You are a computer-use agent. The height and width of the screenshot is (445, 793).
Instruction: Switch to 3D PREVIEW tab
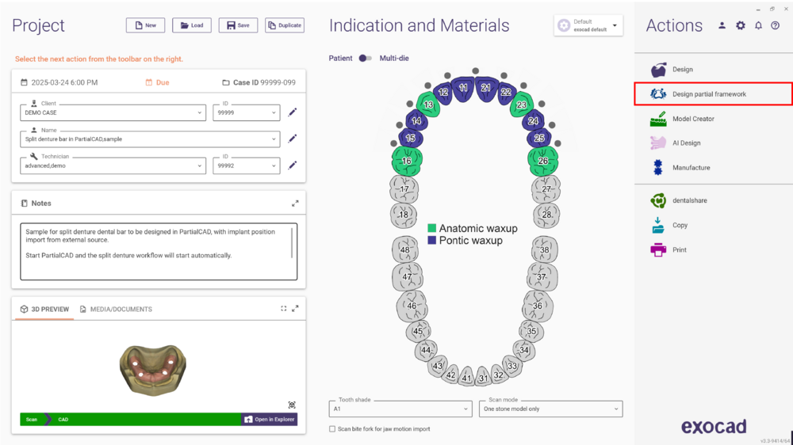point(44,309)
